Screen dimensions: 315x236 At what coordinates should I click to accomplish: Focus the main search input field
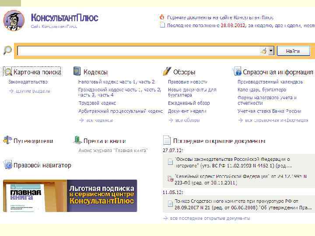coord(139,51)
